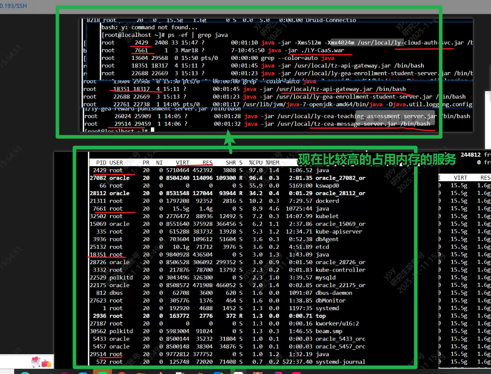Select the mysqld process row
Screen dimensions: 491x374
[227, 278]
